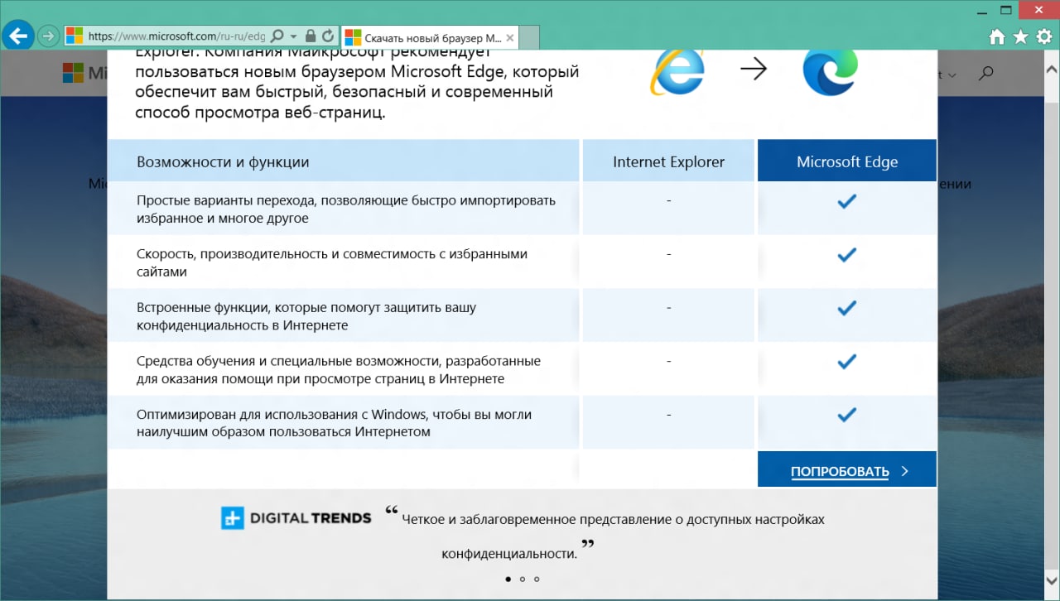The image size is (1060, 601).
Task: Select the first carousel dot
Action: (508, 579)
